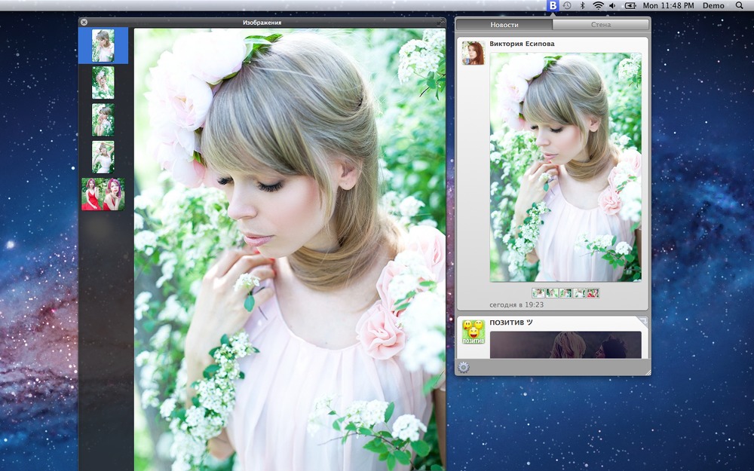Viewport: 754px width, 471px height.
Task: Click the Изображения window title
Action: click(x=262, y=23)
